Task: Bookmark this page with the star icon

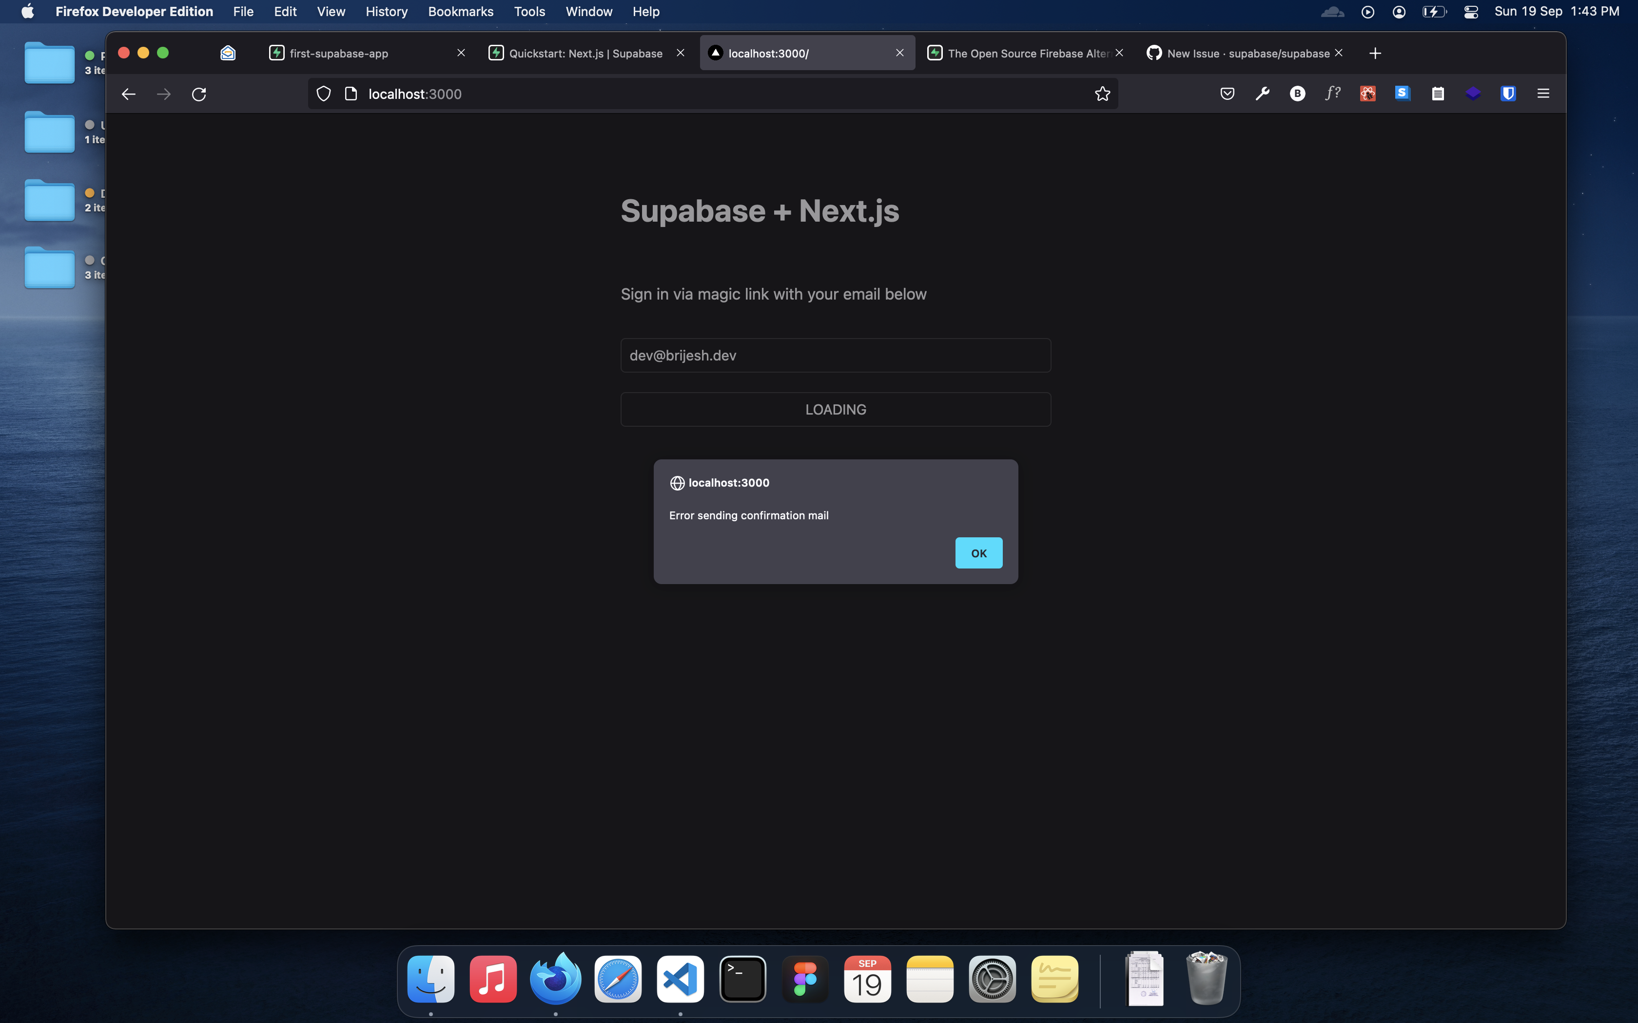Action: (1103, 94)
